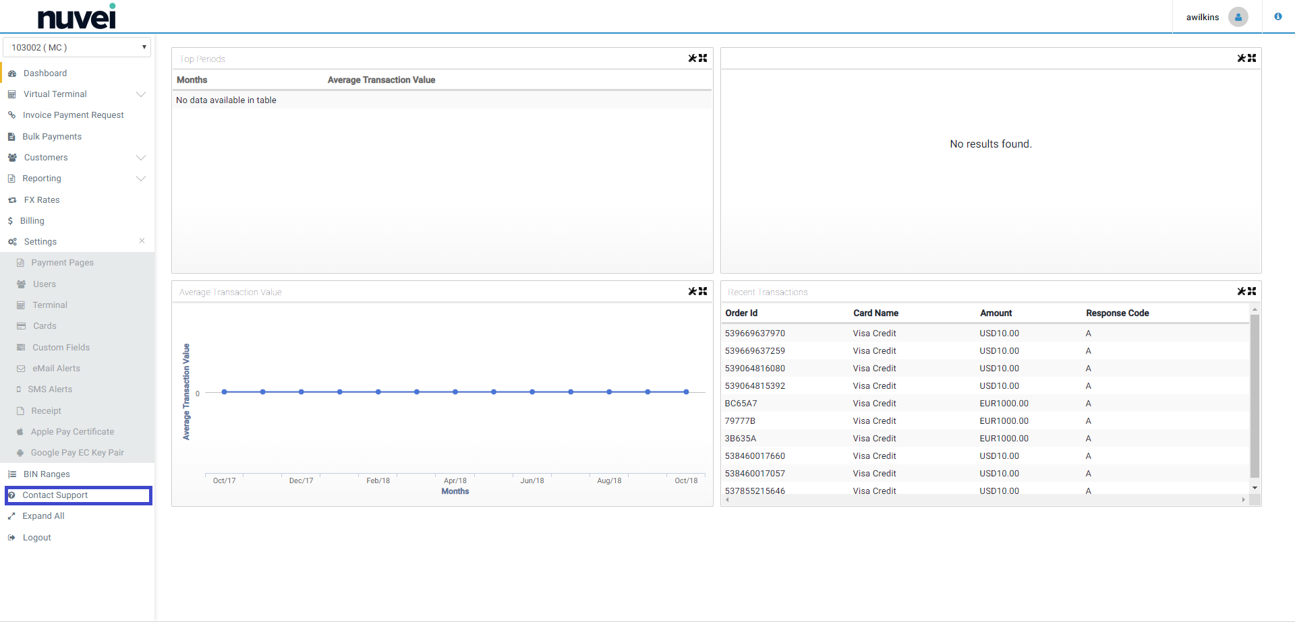Go to Bulk Payments
Viewport: 1295px width, 626px height.
coord(52,137)
